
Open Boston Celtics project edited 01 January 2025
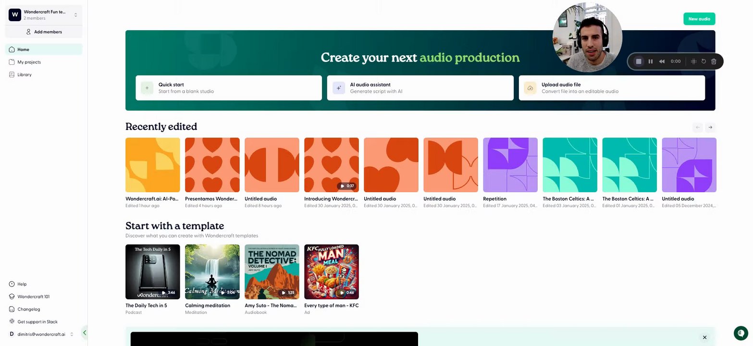coord(630,173)
